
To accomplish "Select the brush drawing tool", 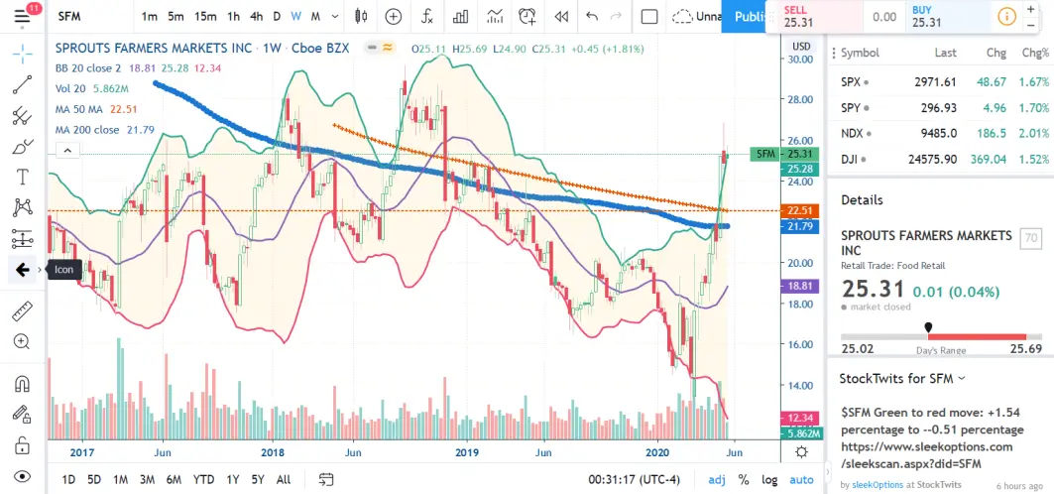I will (22, 146).
